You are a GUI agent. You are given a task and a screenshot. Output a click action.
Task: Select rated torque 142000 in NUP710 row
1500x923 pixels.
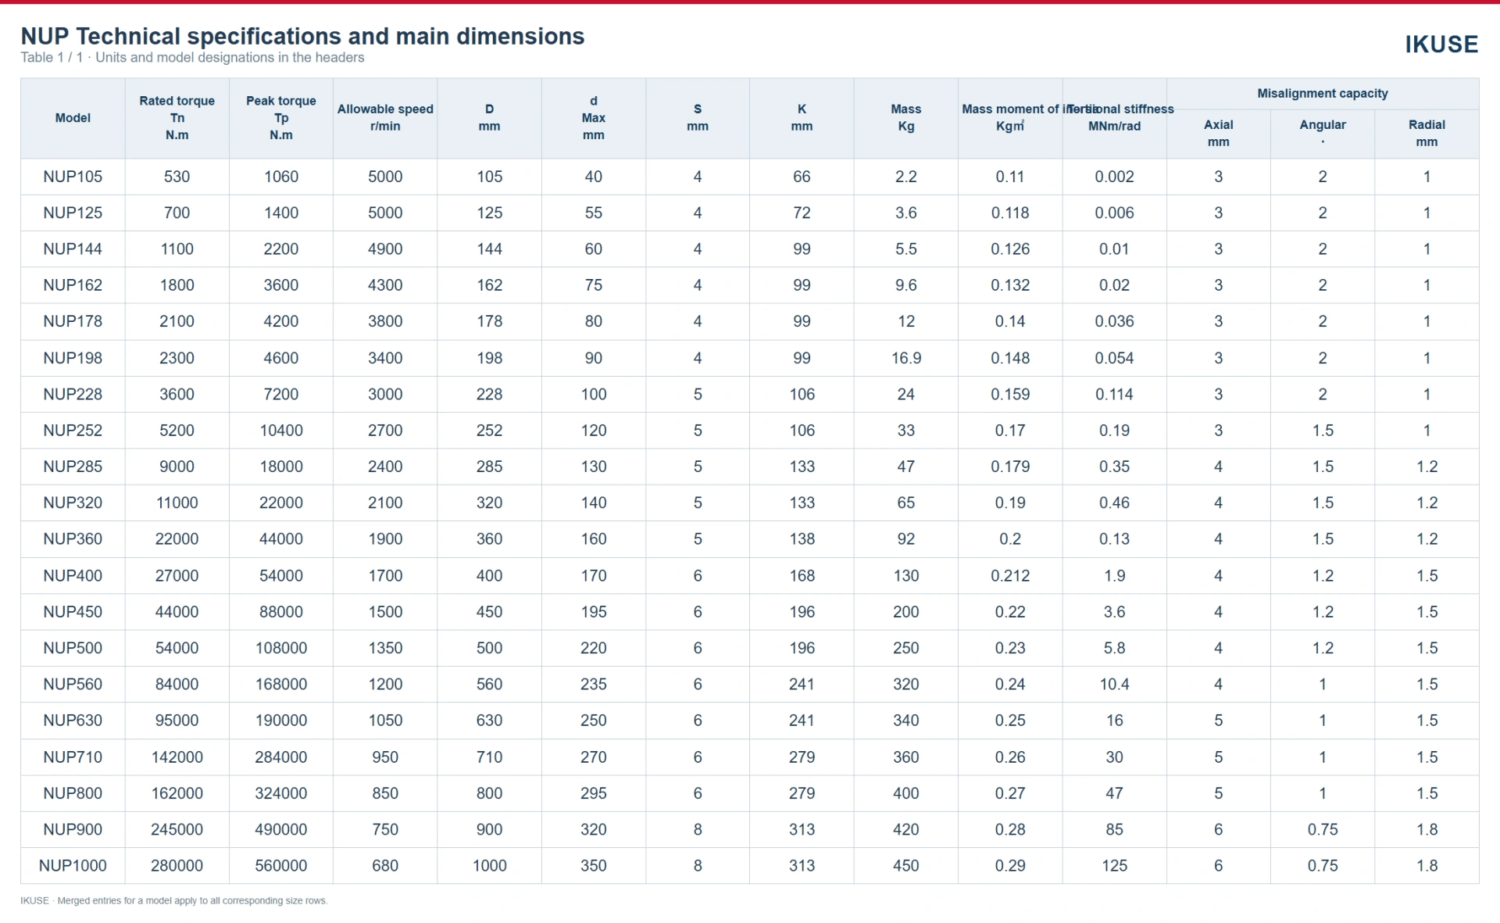click(x=177, y=757)
